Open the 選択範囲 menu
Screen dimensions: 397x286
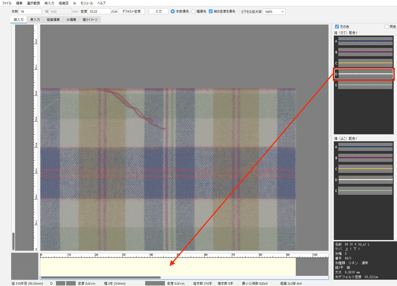[x=33, y=3]
